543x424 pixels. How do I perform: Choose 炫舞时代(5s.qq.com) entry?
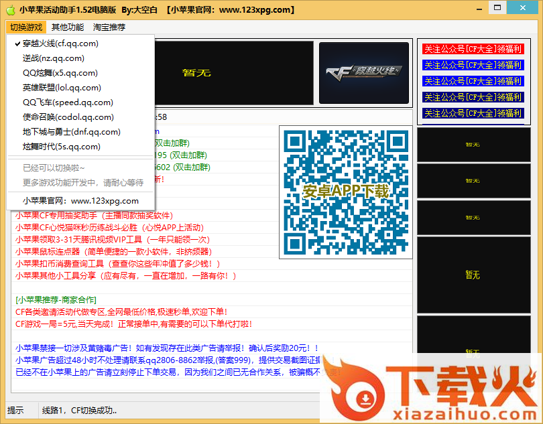(80, 147)
